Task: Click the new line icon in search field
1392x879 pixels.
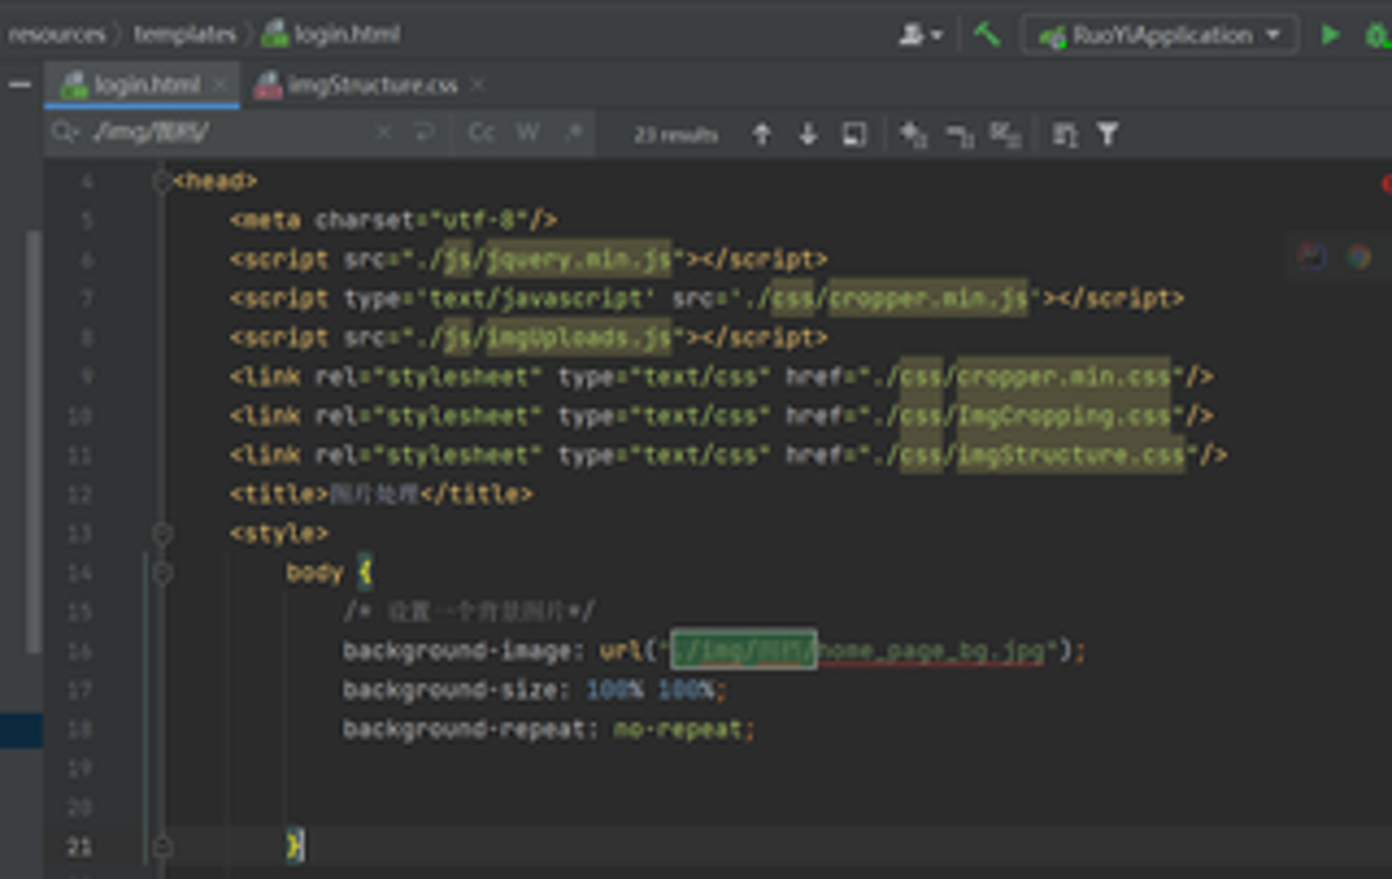Action: [x=424, y=133]
